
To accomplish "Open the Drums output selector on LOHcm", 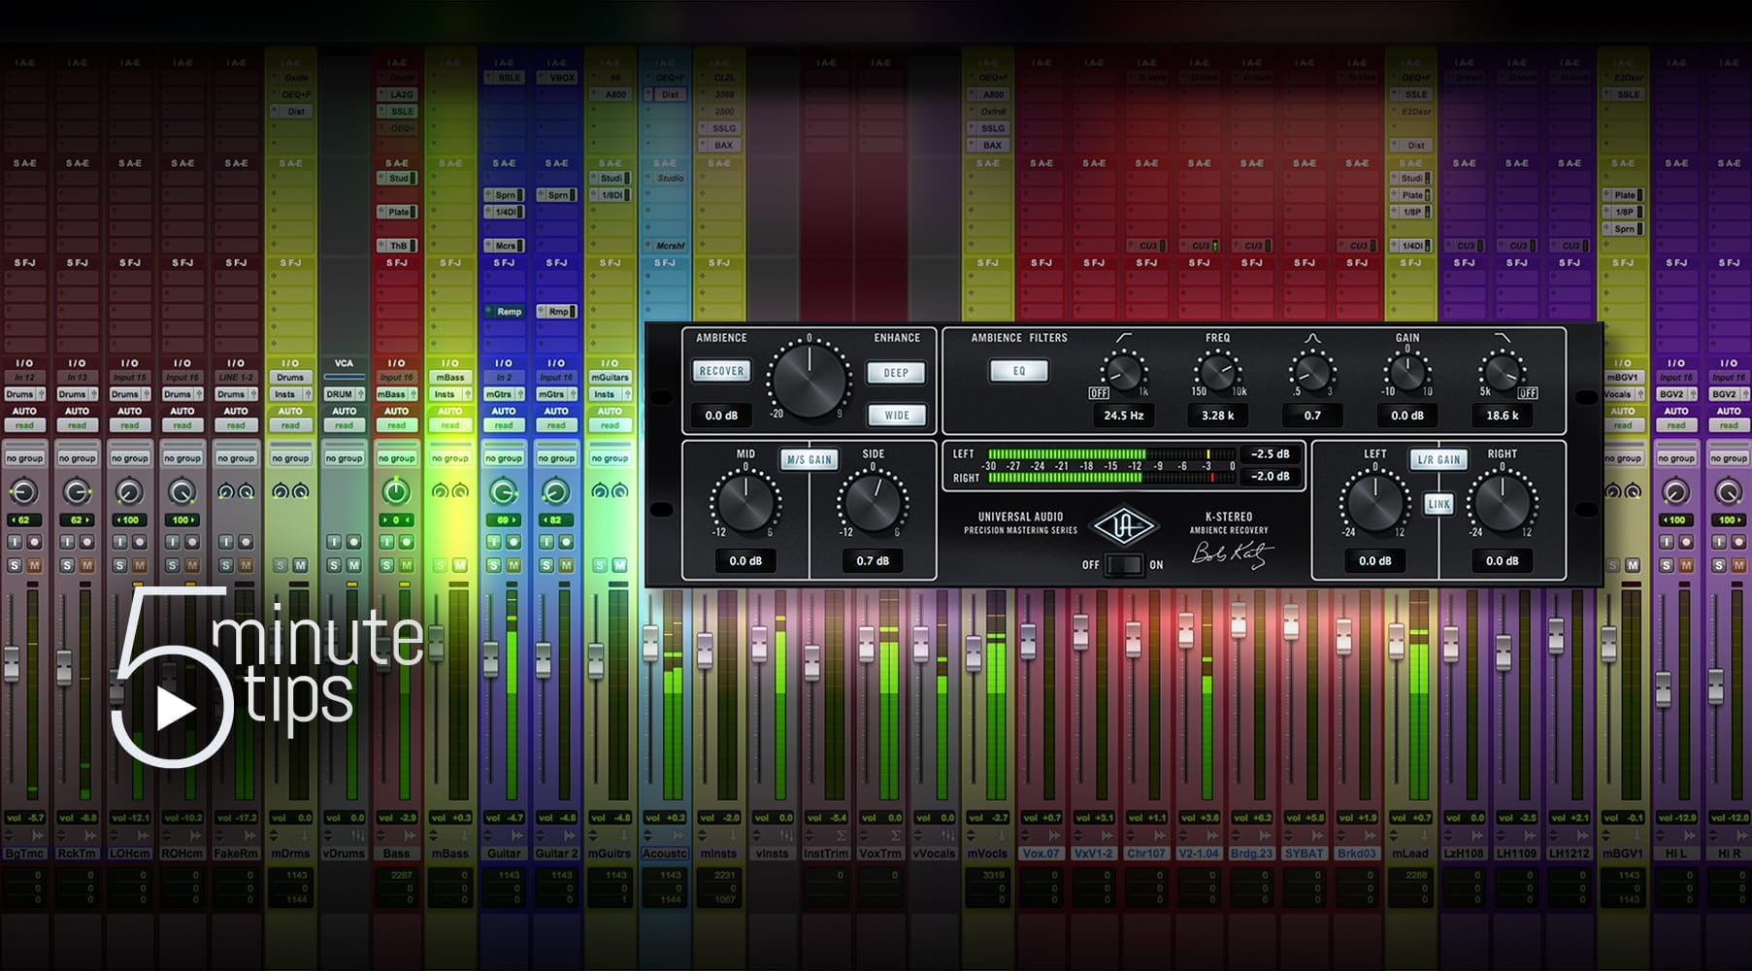I will pyautogui.click(x=129, y=394).
